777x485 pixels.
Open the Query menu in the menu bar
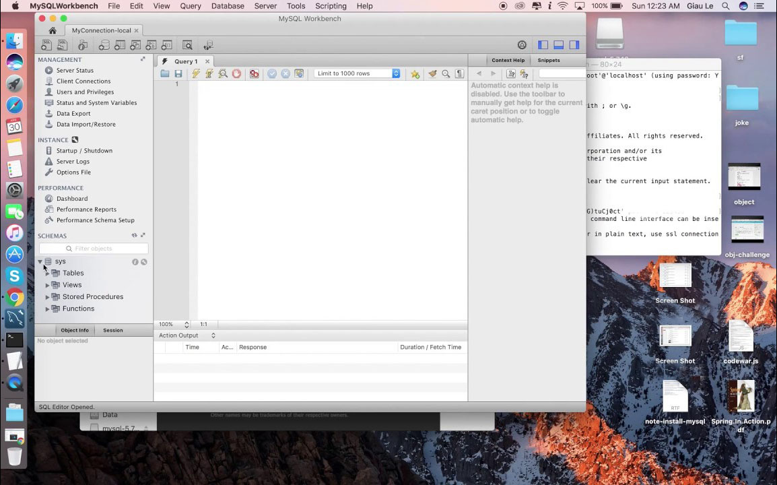click(x=191, y=6)
